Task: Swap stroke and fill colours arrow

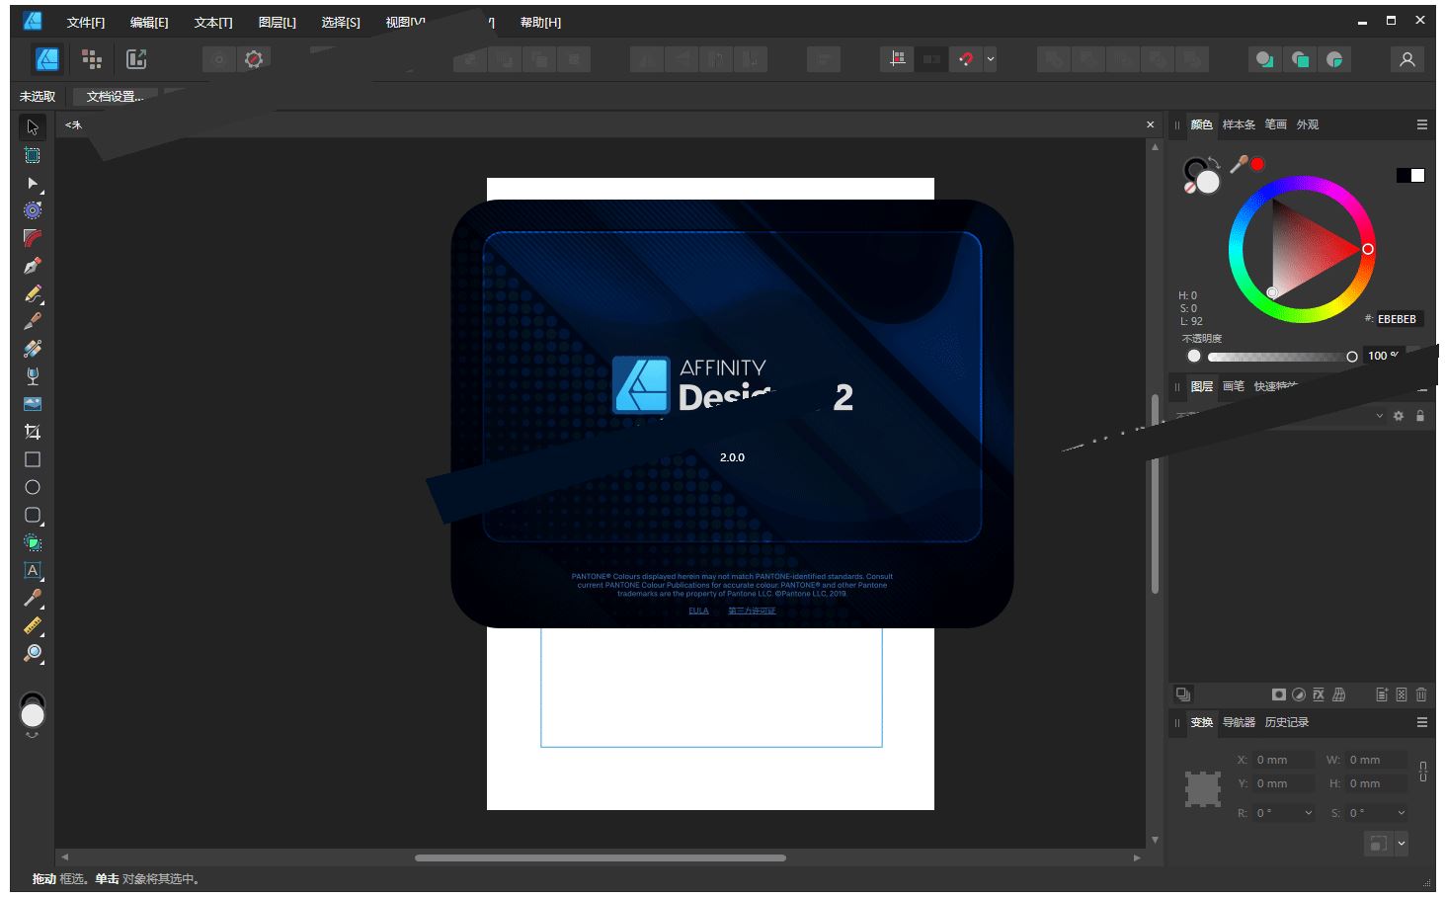Action: pyautogui.click(x=1215, y=163)
